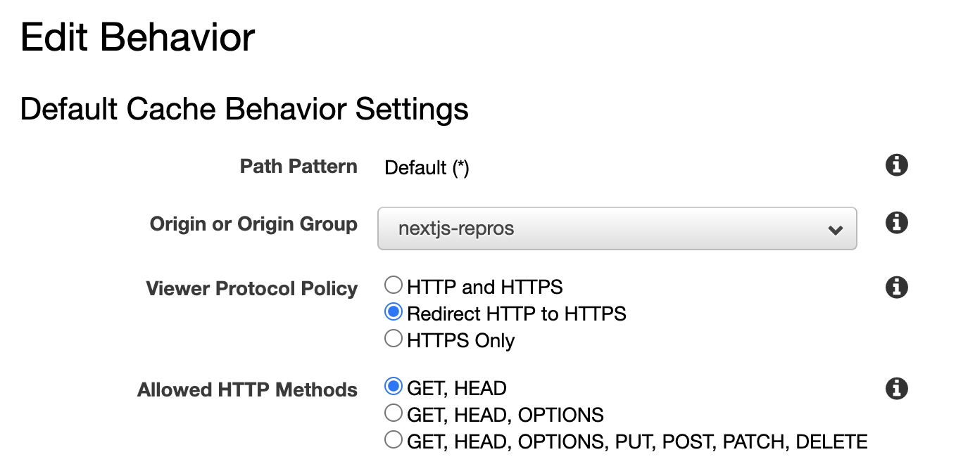Click the Viewer Protocol Policy label

252,289
